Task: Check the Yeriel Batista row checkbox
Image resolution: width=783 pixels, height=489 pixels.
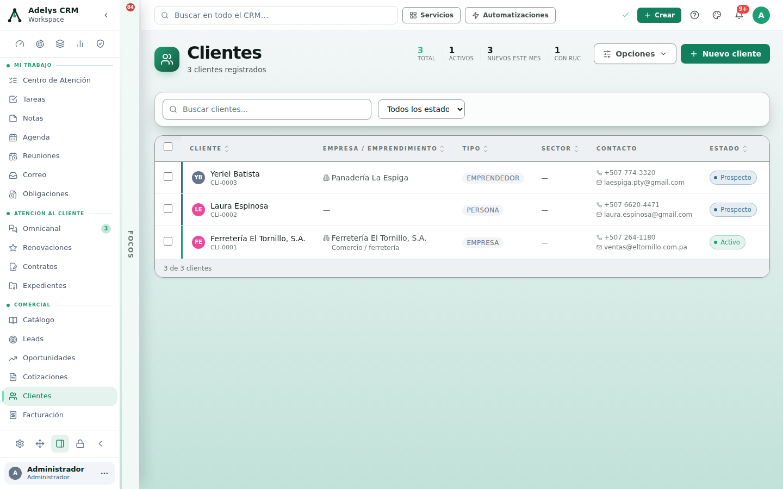Action: tap(168, 177)
